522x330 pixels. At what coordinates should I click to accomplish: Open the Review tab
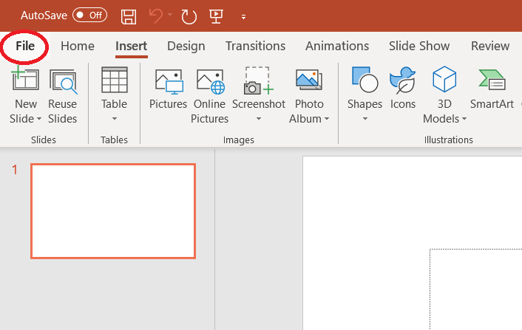[x=490, y=46]
